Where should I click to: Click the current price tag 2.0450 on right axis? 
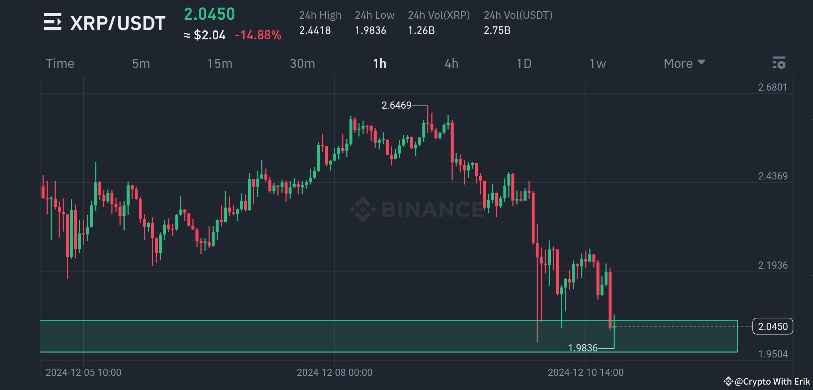(x=772, y=326)
